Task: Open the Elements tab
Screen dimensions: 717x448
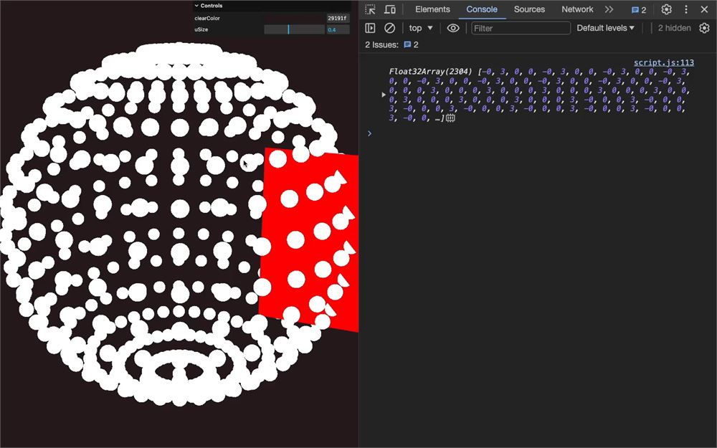Action: click(432, 9)
